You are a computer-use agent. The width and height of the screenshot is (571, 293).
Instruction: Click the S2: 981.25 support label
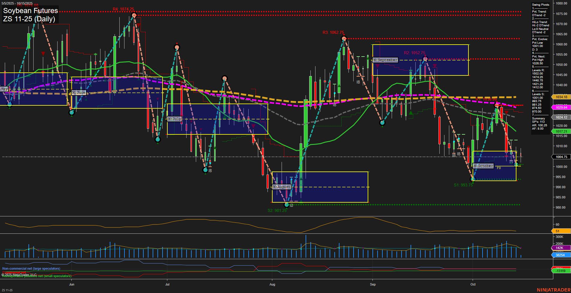pos(277,210)
